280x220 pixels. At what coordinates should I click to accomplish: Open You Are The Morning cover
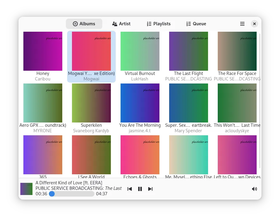coord(140,103)
